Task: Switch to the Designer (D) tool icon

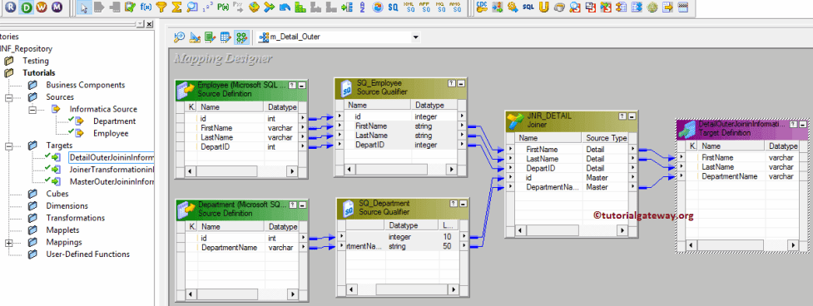Action: tap(27, 7)
